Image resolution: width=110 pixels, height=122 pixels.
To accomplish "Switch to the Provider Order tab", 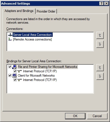I will point(46,11).
